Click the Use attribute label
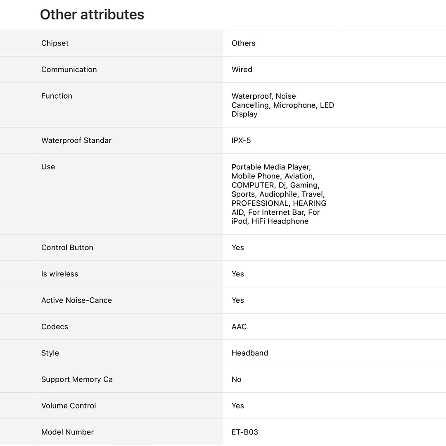This screenshot has width=446, height=446. (x=48, y=167)
